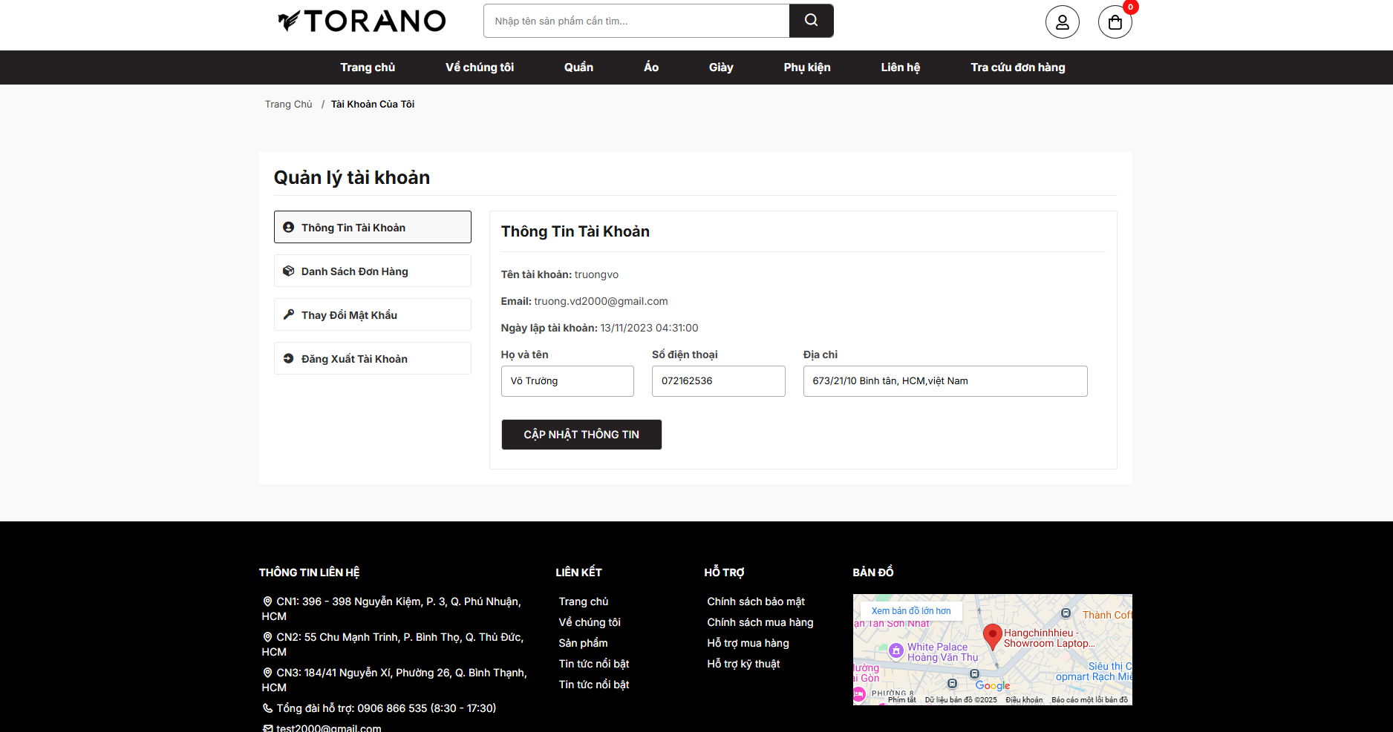Open Chính sách bảo mật footer link

755,601
